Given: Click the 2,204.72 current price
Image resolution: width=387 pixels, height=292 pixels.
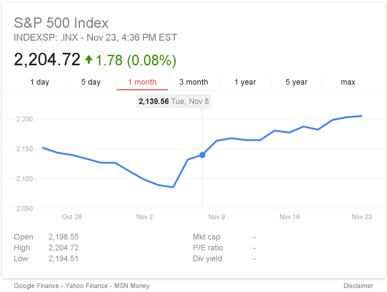Looking at the screenshot, I should (47, 59).
